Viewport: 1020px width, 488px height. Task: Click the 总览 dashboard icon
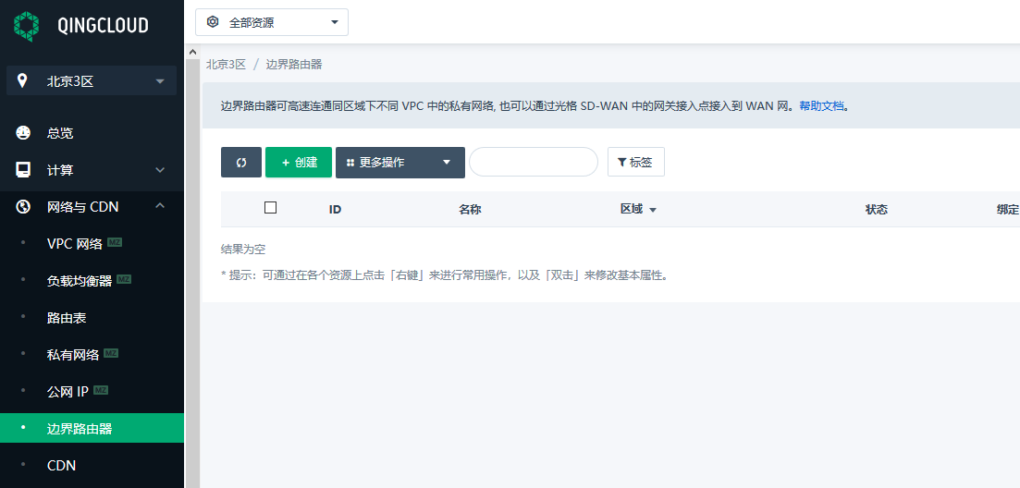pyautogui.click(x=24, y=133)
